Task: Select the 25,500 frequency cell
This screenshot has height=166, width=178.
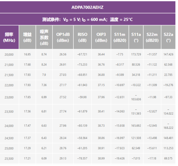Action: [x=9, y=159]
